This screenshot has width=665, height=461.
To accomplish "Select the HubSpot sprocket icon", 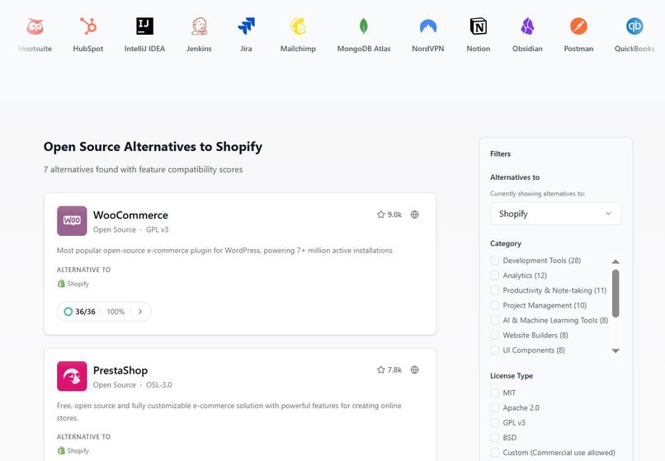I will (88, 26).
